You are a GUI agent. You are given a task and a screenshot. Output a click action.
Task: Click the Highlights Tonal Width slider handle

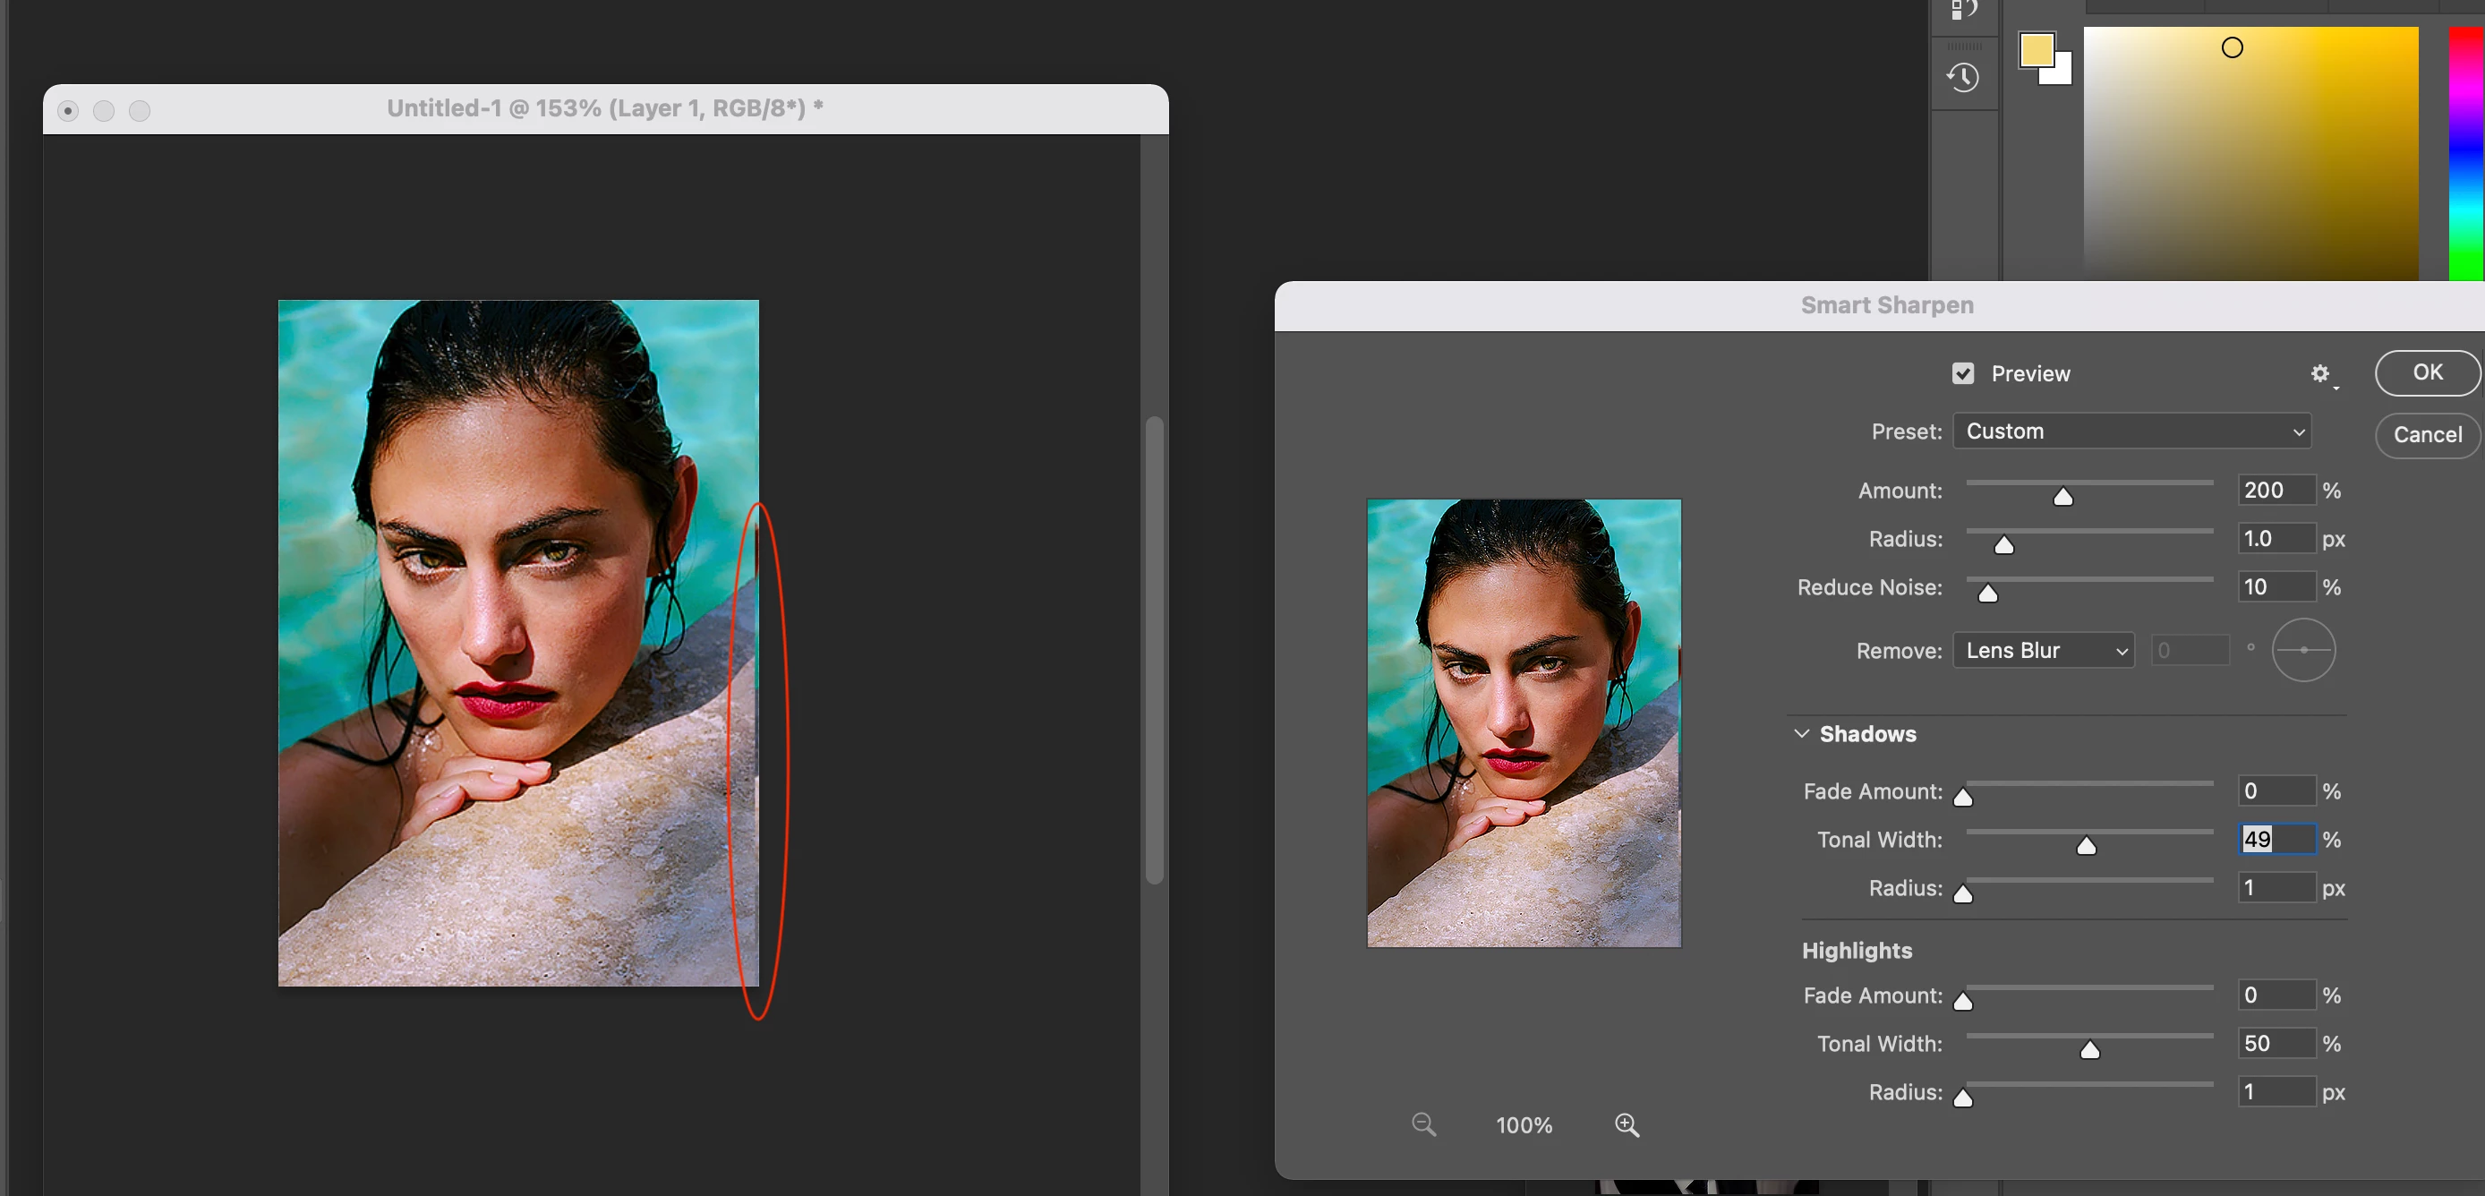[x=2089, y=1049]
